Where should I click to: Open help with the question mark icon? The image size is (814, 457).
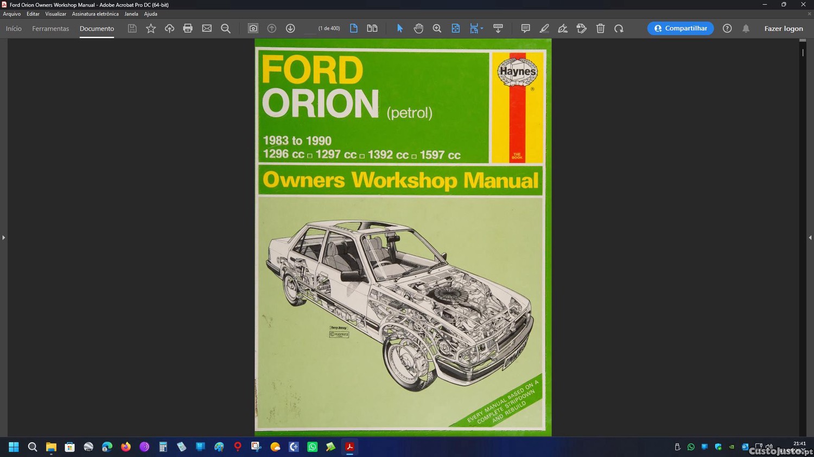pos(727,28)
